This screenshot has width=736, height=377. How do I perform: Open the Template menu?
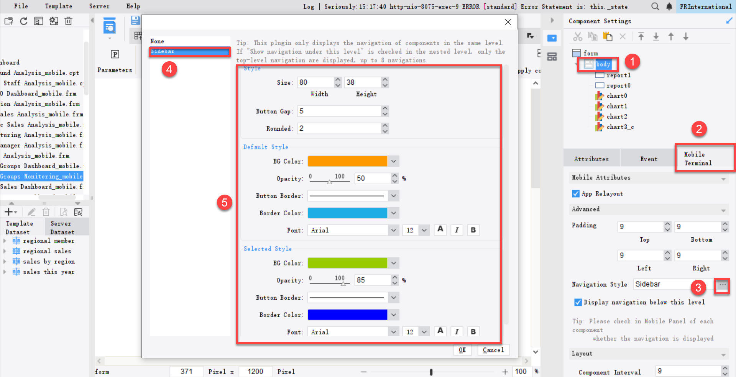tap(59, 6)
